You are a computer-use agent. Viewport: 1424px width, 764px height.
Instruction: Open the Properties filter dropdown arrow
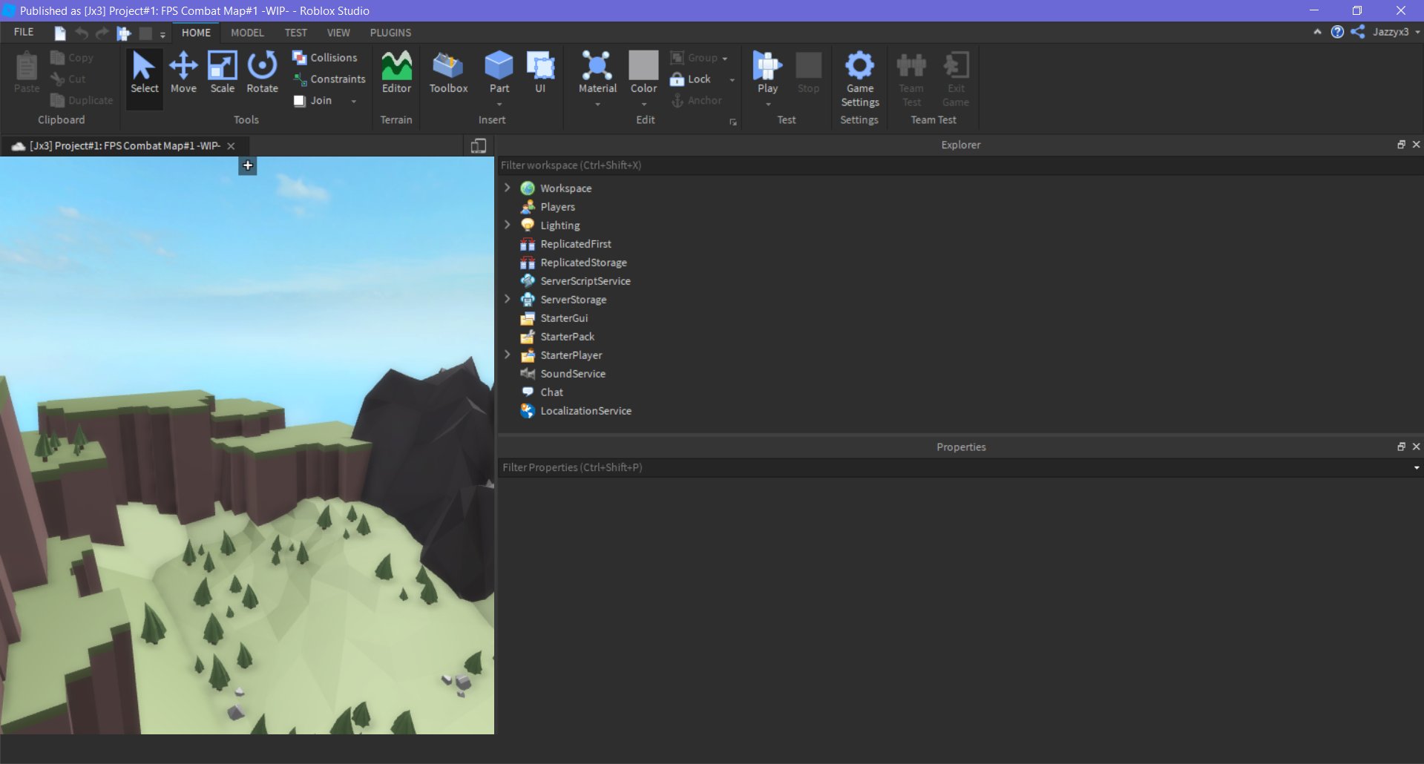click(1416, 468)
